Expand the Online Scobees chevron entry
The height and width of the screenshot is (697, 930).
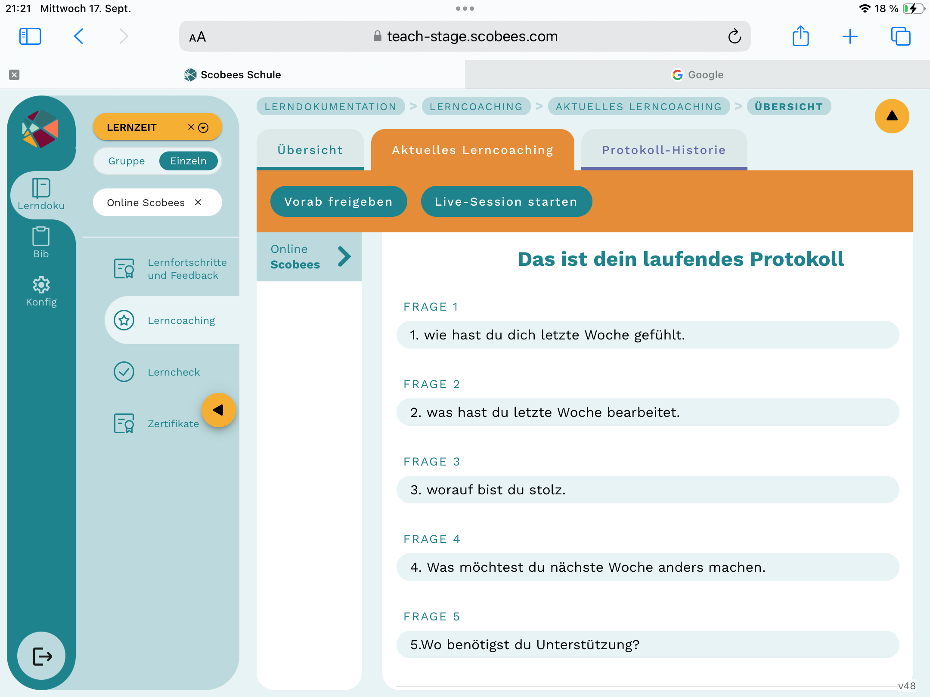(x=344, y=257)
